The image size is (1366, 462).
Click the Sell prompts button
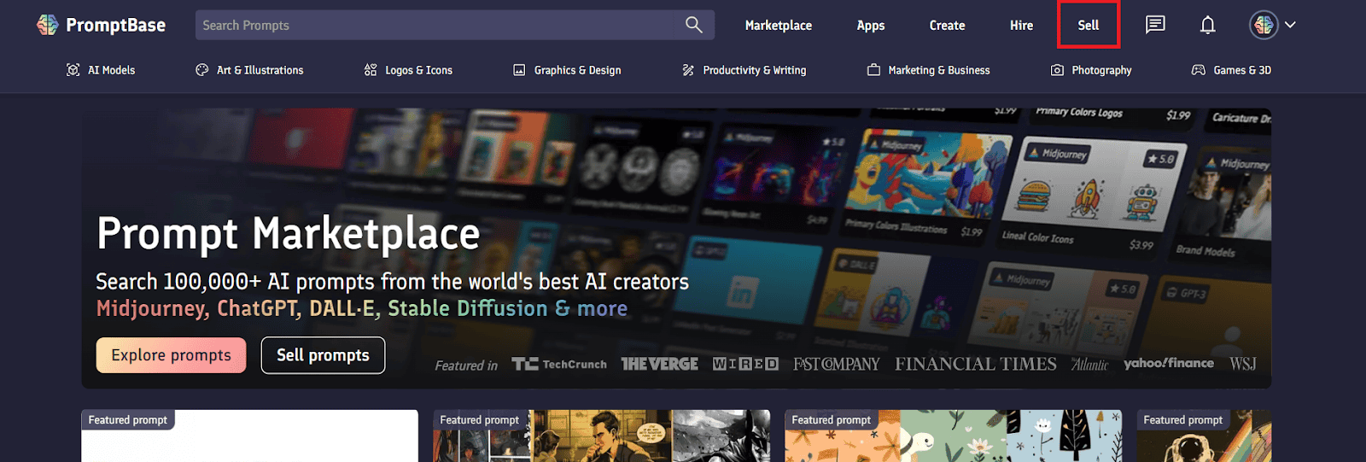[324, 355]
